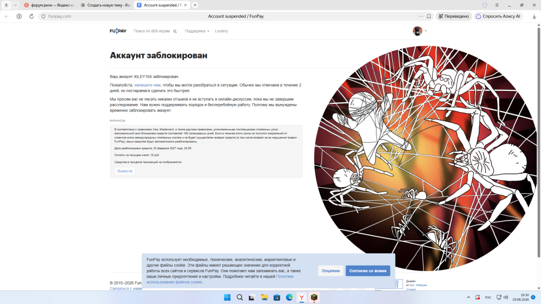The width and height of the screenshot is (541, 304).
Task: Click the funpay.com address bar
Action: 60,16
